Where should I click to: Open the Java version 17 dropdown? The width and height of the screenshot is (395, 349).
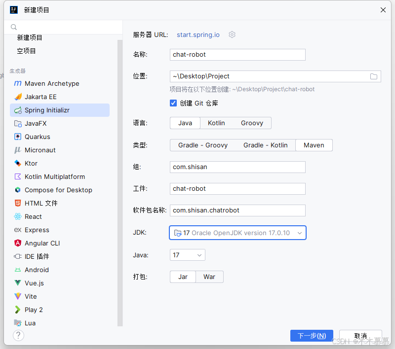[188, 255]
